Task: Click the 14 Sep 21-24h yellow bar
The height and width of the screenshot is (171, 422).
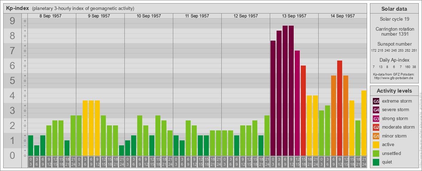Action: (x=364, y=123)
